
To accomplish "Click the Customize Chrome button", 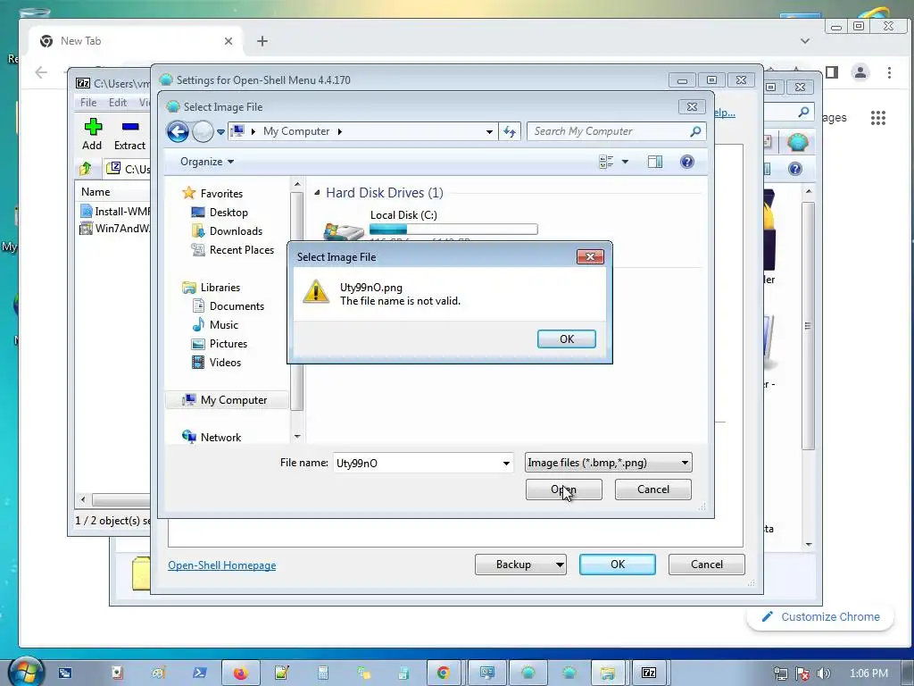I will pos(820,616).
